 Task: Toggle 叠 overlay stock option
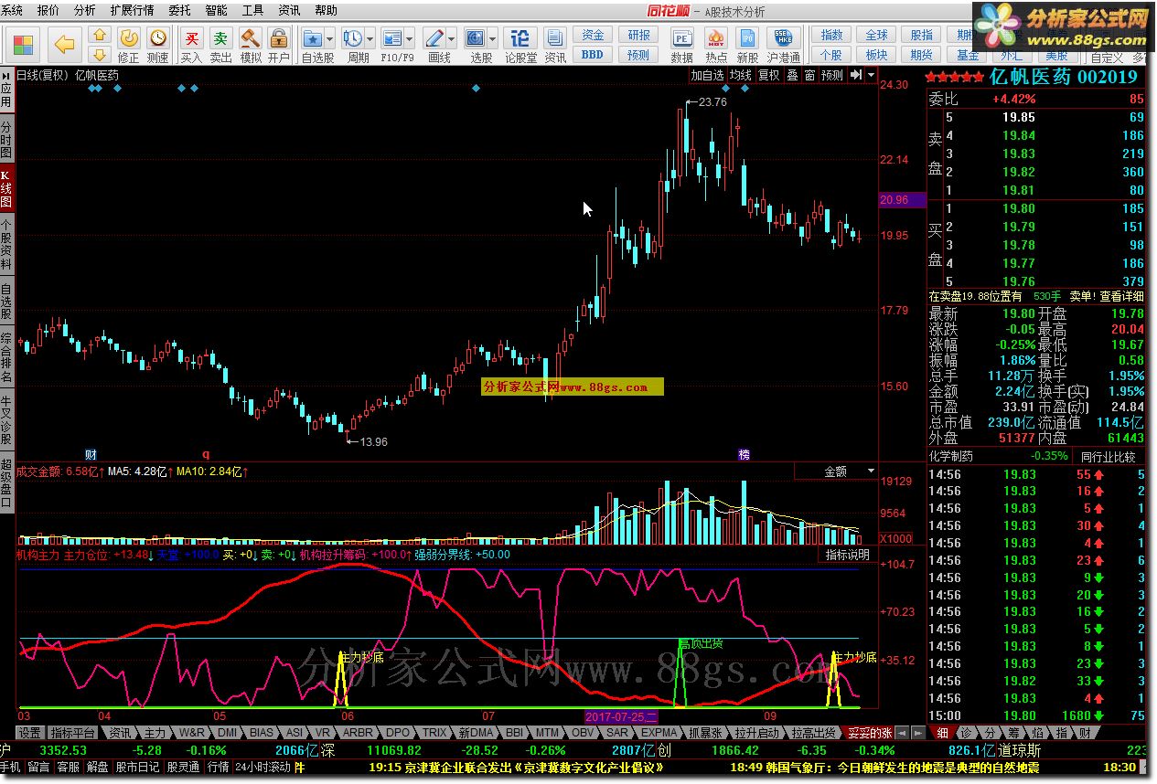click(792, 75)
